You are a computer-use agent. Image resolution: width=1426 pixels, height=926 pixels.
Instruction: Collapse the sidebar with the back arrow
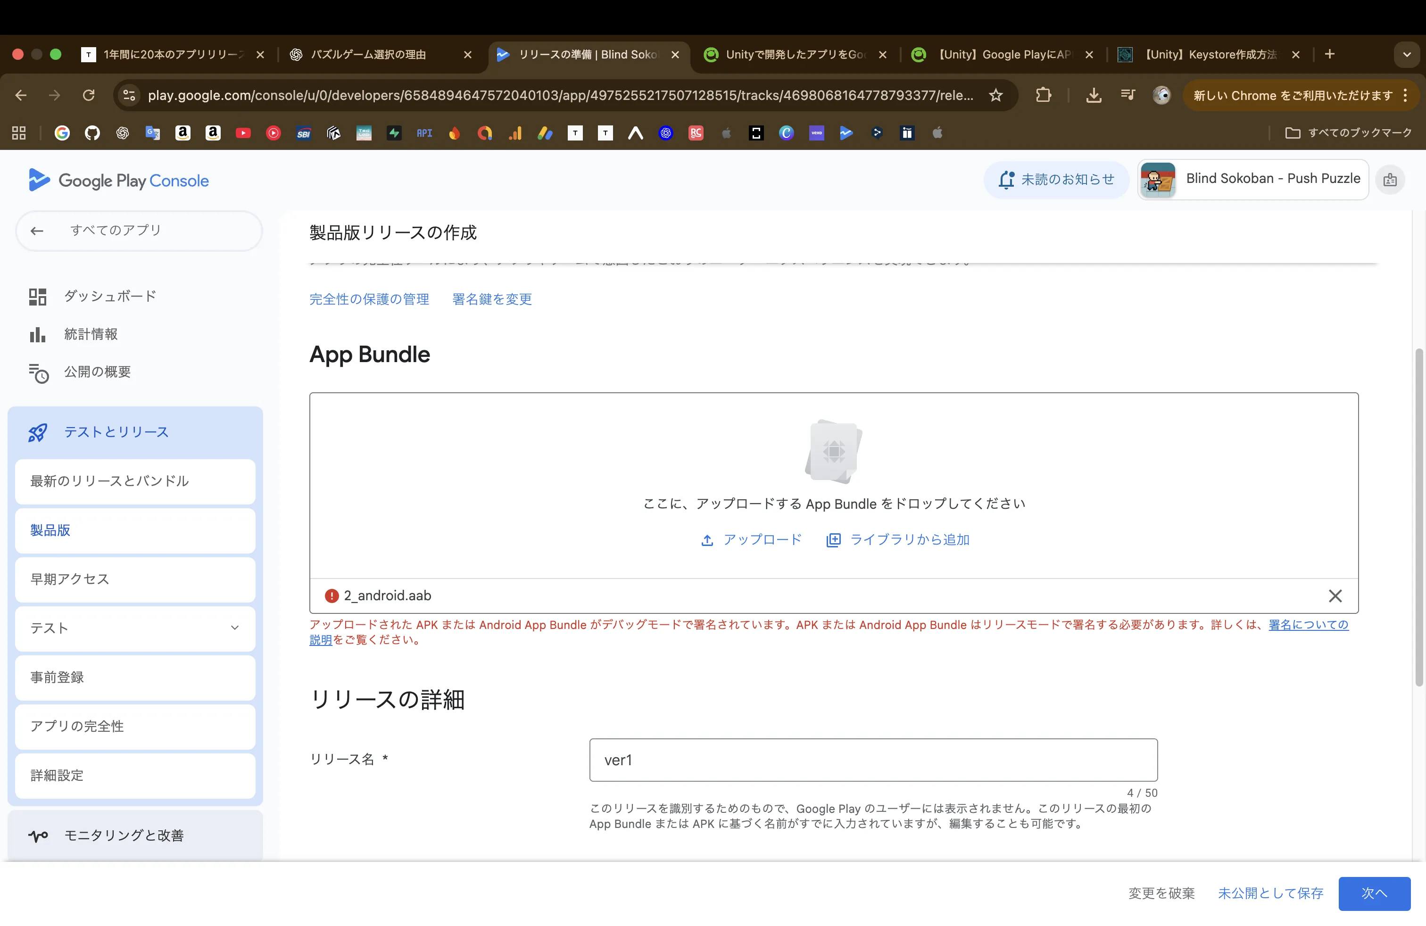(x=37, y=231)
